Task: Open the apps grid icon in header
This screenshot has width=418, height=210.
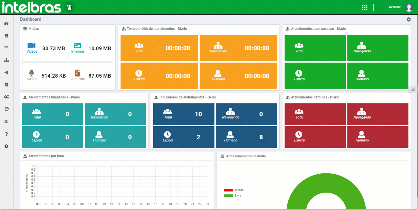Action: 365,7
